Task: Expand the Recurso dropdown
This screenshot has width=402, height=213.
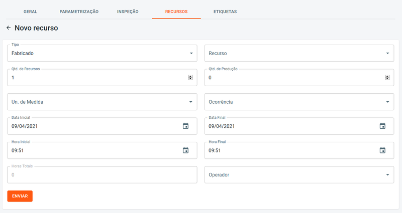Action: [299, 53]
